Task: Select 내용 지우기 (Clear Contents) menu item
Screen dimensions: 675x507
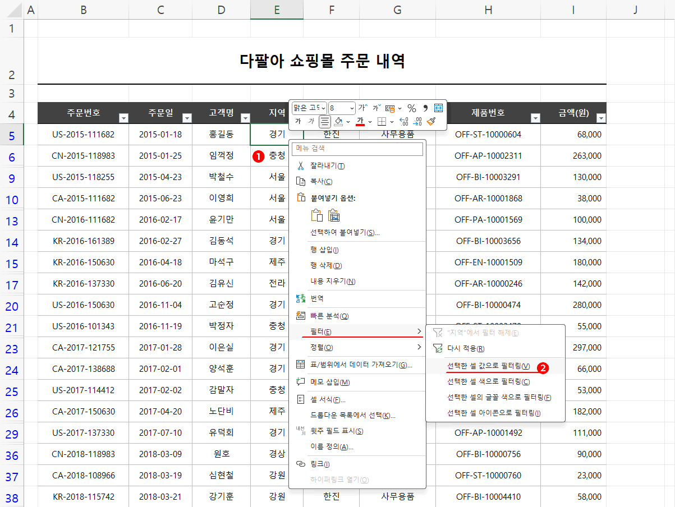Action: (357, 281)
